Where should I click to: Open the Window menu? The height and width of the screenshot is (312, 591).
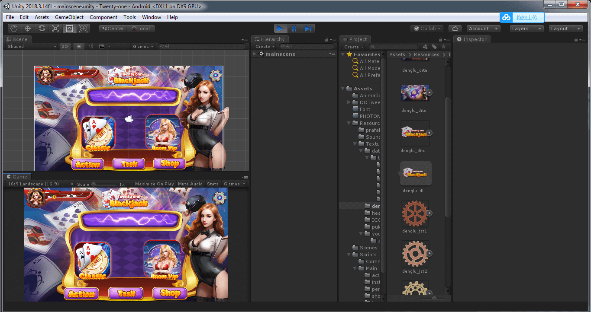coord(152,17)
